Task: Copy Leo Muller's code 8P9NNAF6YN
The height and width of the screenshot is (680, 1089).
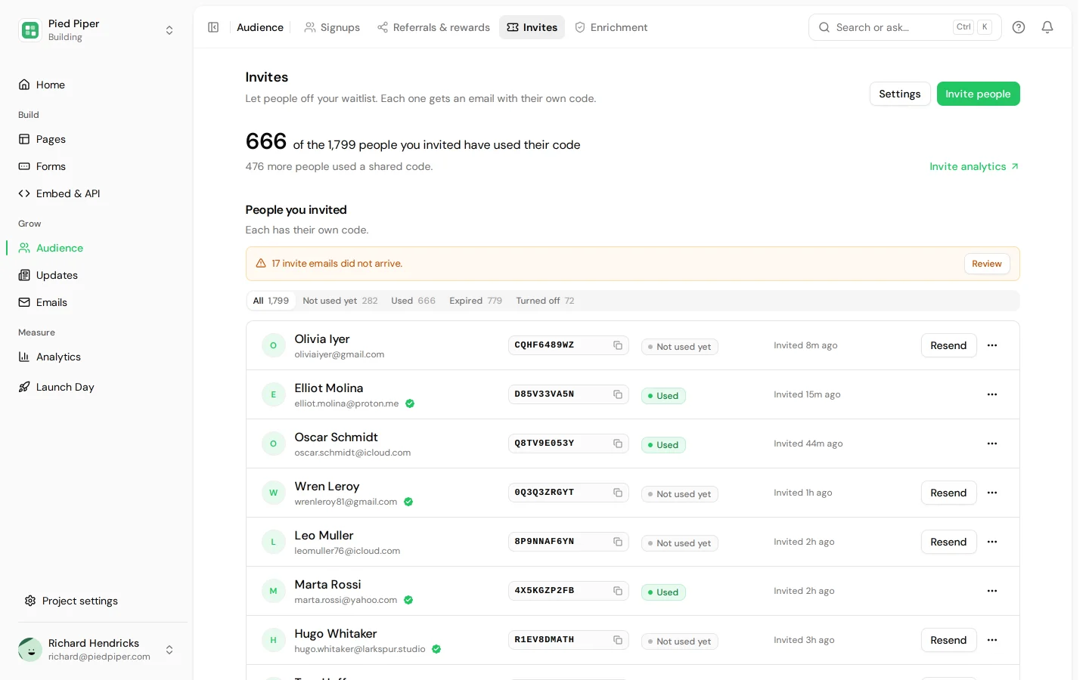Action: pos(618,542)
